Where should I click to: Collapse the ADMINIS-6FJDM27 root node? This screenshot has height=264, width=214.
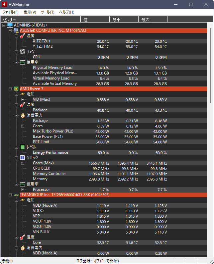[x=4, y=25]
